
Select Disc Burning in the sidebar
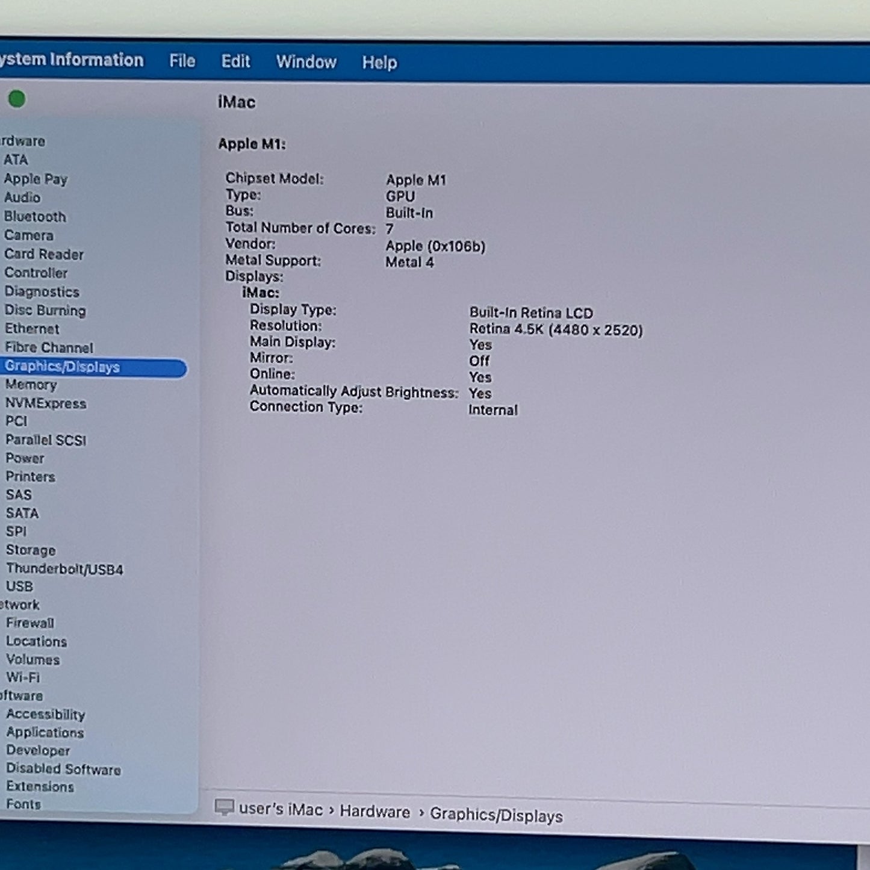45,310
